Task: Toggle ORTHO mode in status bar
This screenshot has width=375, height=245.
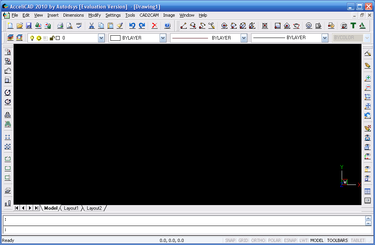Action: pos(258,240)
